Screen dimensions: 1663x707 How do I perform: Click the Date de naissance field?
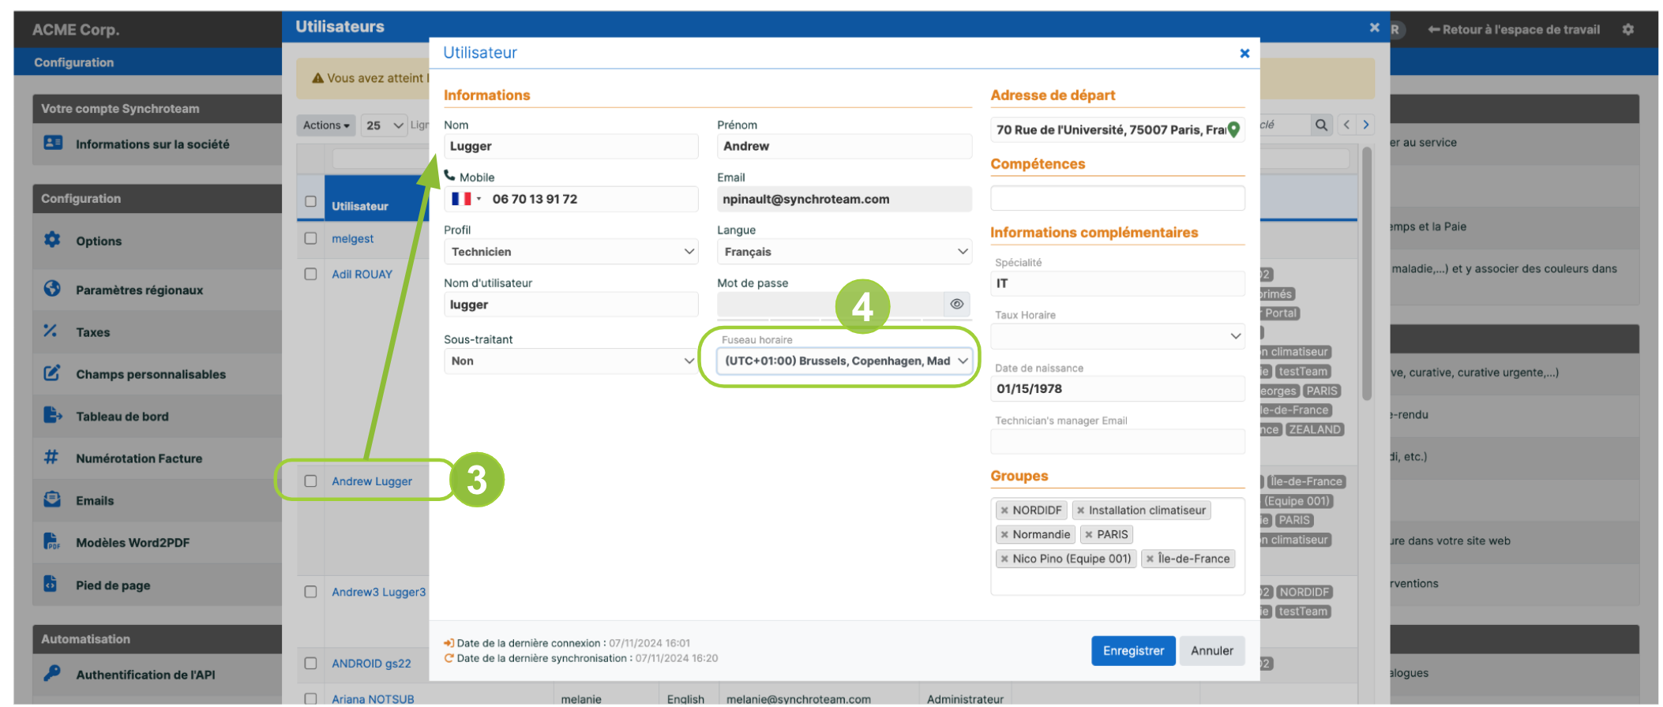pos(1117,389)
